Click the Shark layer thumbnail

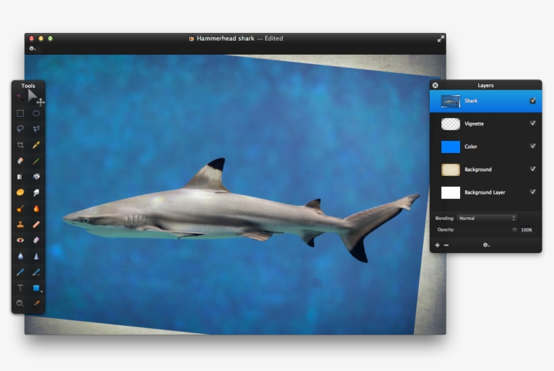451,101
